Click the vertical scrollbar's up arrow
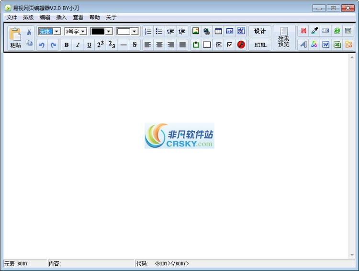Viewport: 359px width, 271px height. tap(352, 57)
